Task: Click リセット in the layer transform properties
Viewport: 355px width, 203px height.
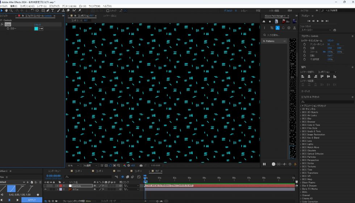Action: coord(330,41)
